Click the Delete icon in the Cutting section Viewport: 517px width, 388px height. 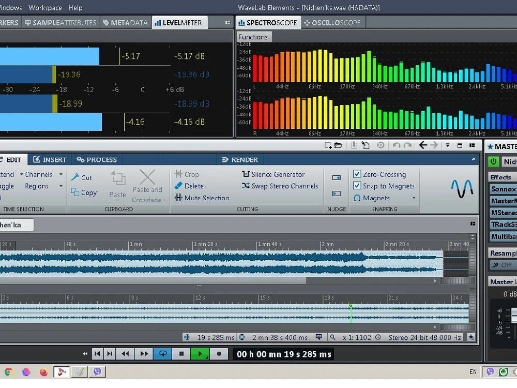[190, 186]
